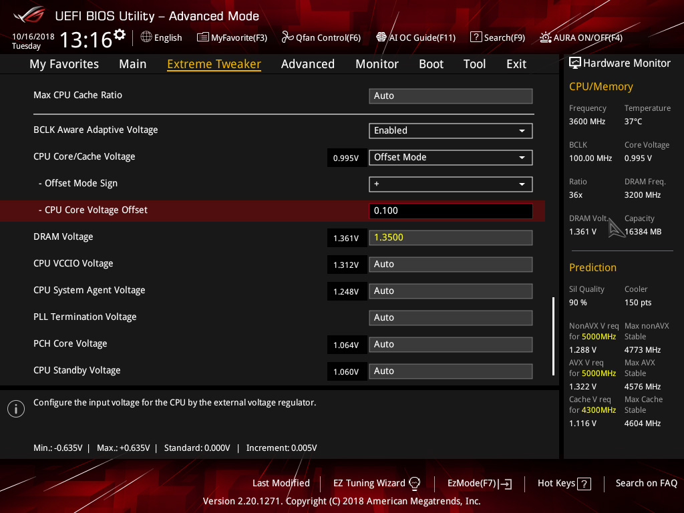Click CPU VCCIO Voltage Auto field

click(x=451, y=265)
